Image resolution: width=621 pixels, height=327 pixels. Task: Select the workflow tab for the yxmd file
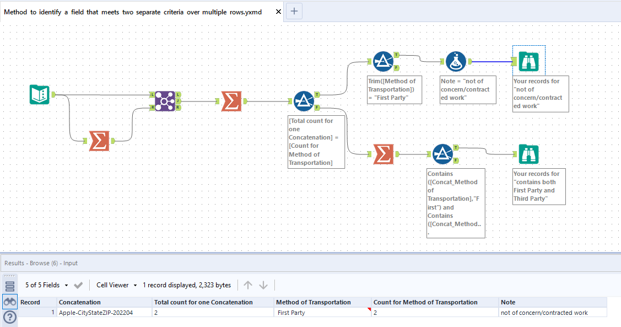[x=132, y=11]
